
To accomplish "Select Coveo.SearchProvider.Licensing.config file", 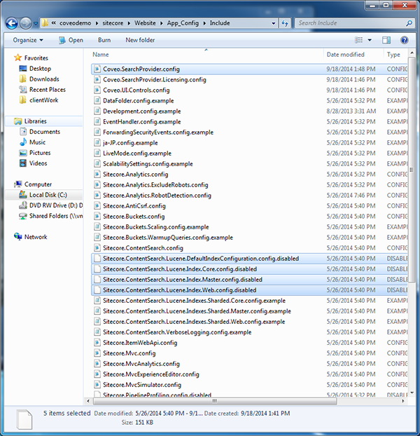I will click(154, 80).
